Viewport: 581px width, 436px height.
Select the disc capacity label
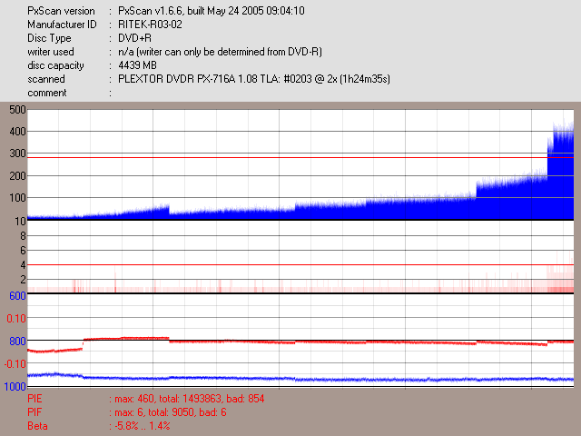[55, 65]
